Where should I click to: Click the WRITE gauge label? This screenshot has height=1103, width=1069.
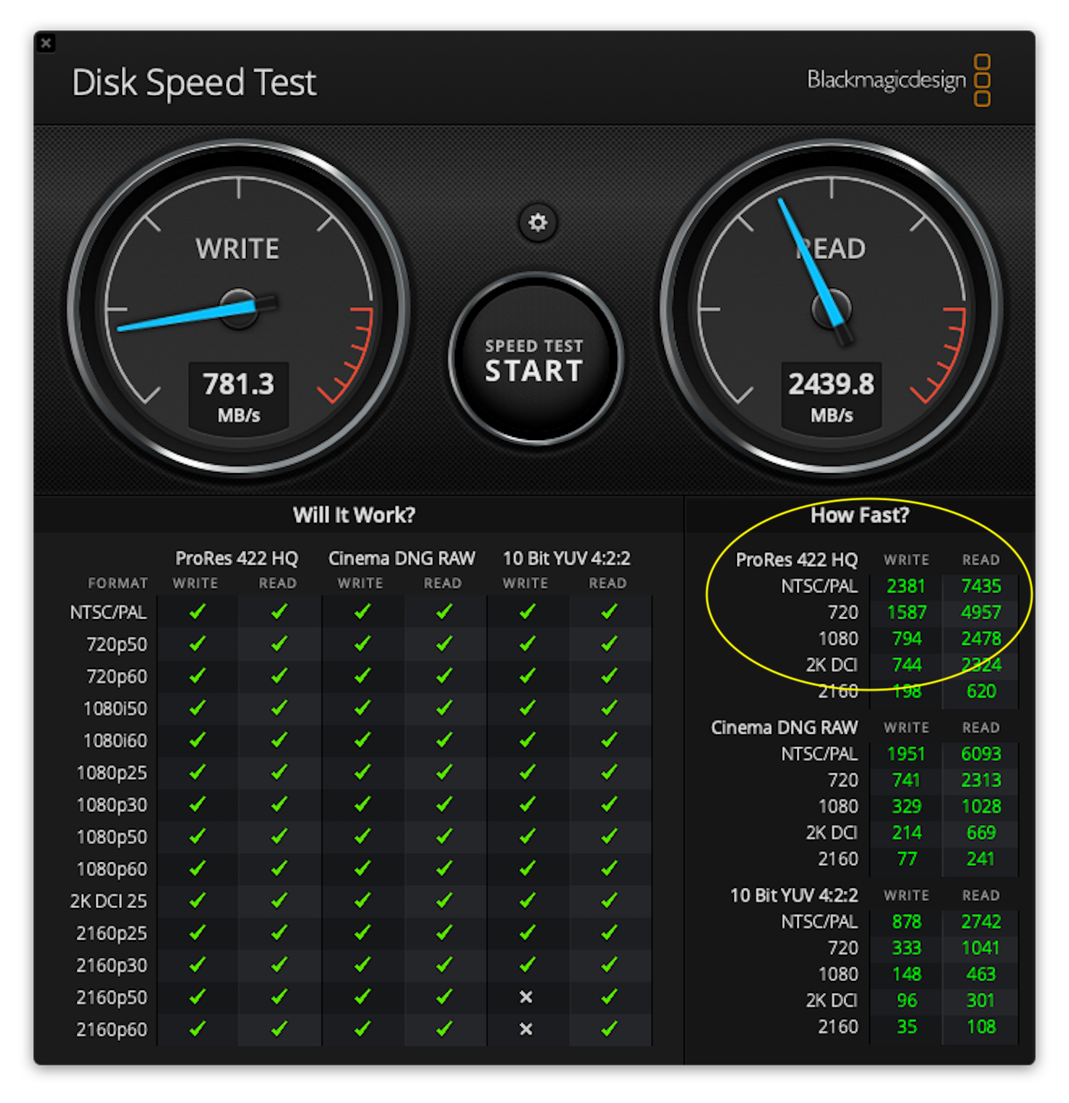pyautogui.click(x=237, y=249)
